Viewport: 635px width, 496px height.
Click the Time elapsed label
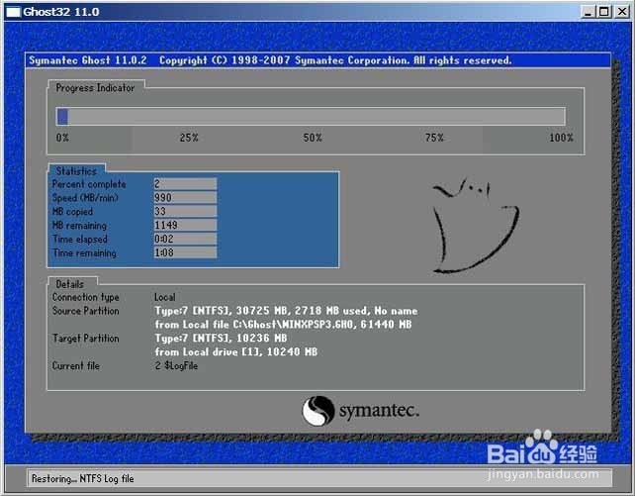click(80, 239)
